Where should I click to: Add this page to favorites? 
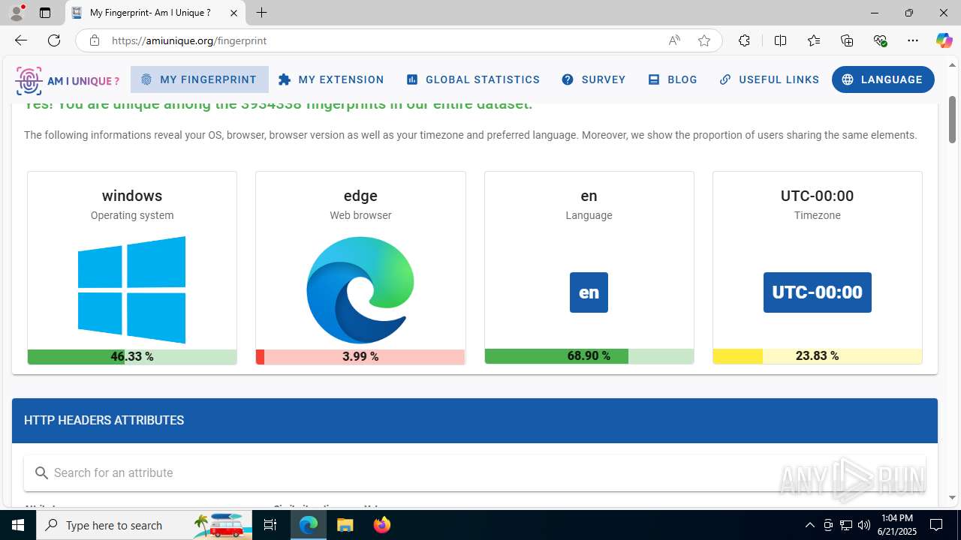click(704, 40)
